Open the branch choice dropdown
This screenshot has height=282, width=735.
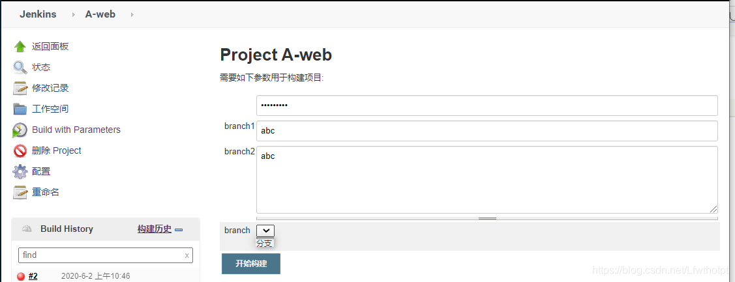coord(265,231)
